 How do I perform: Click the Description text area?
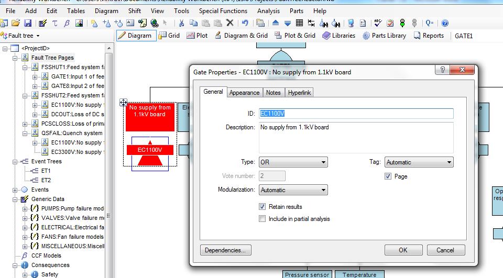356,138
